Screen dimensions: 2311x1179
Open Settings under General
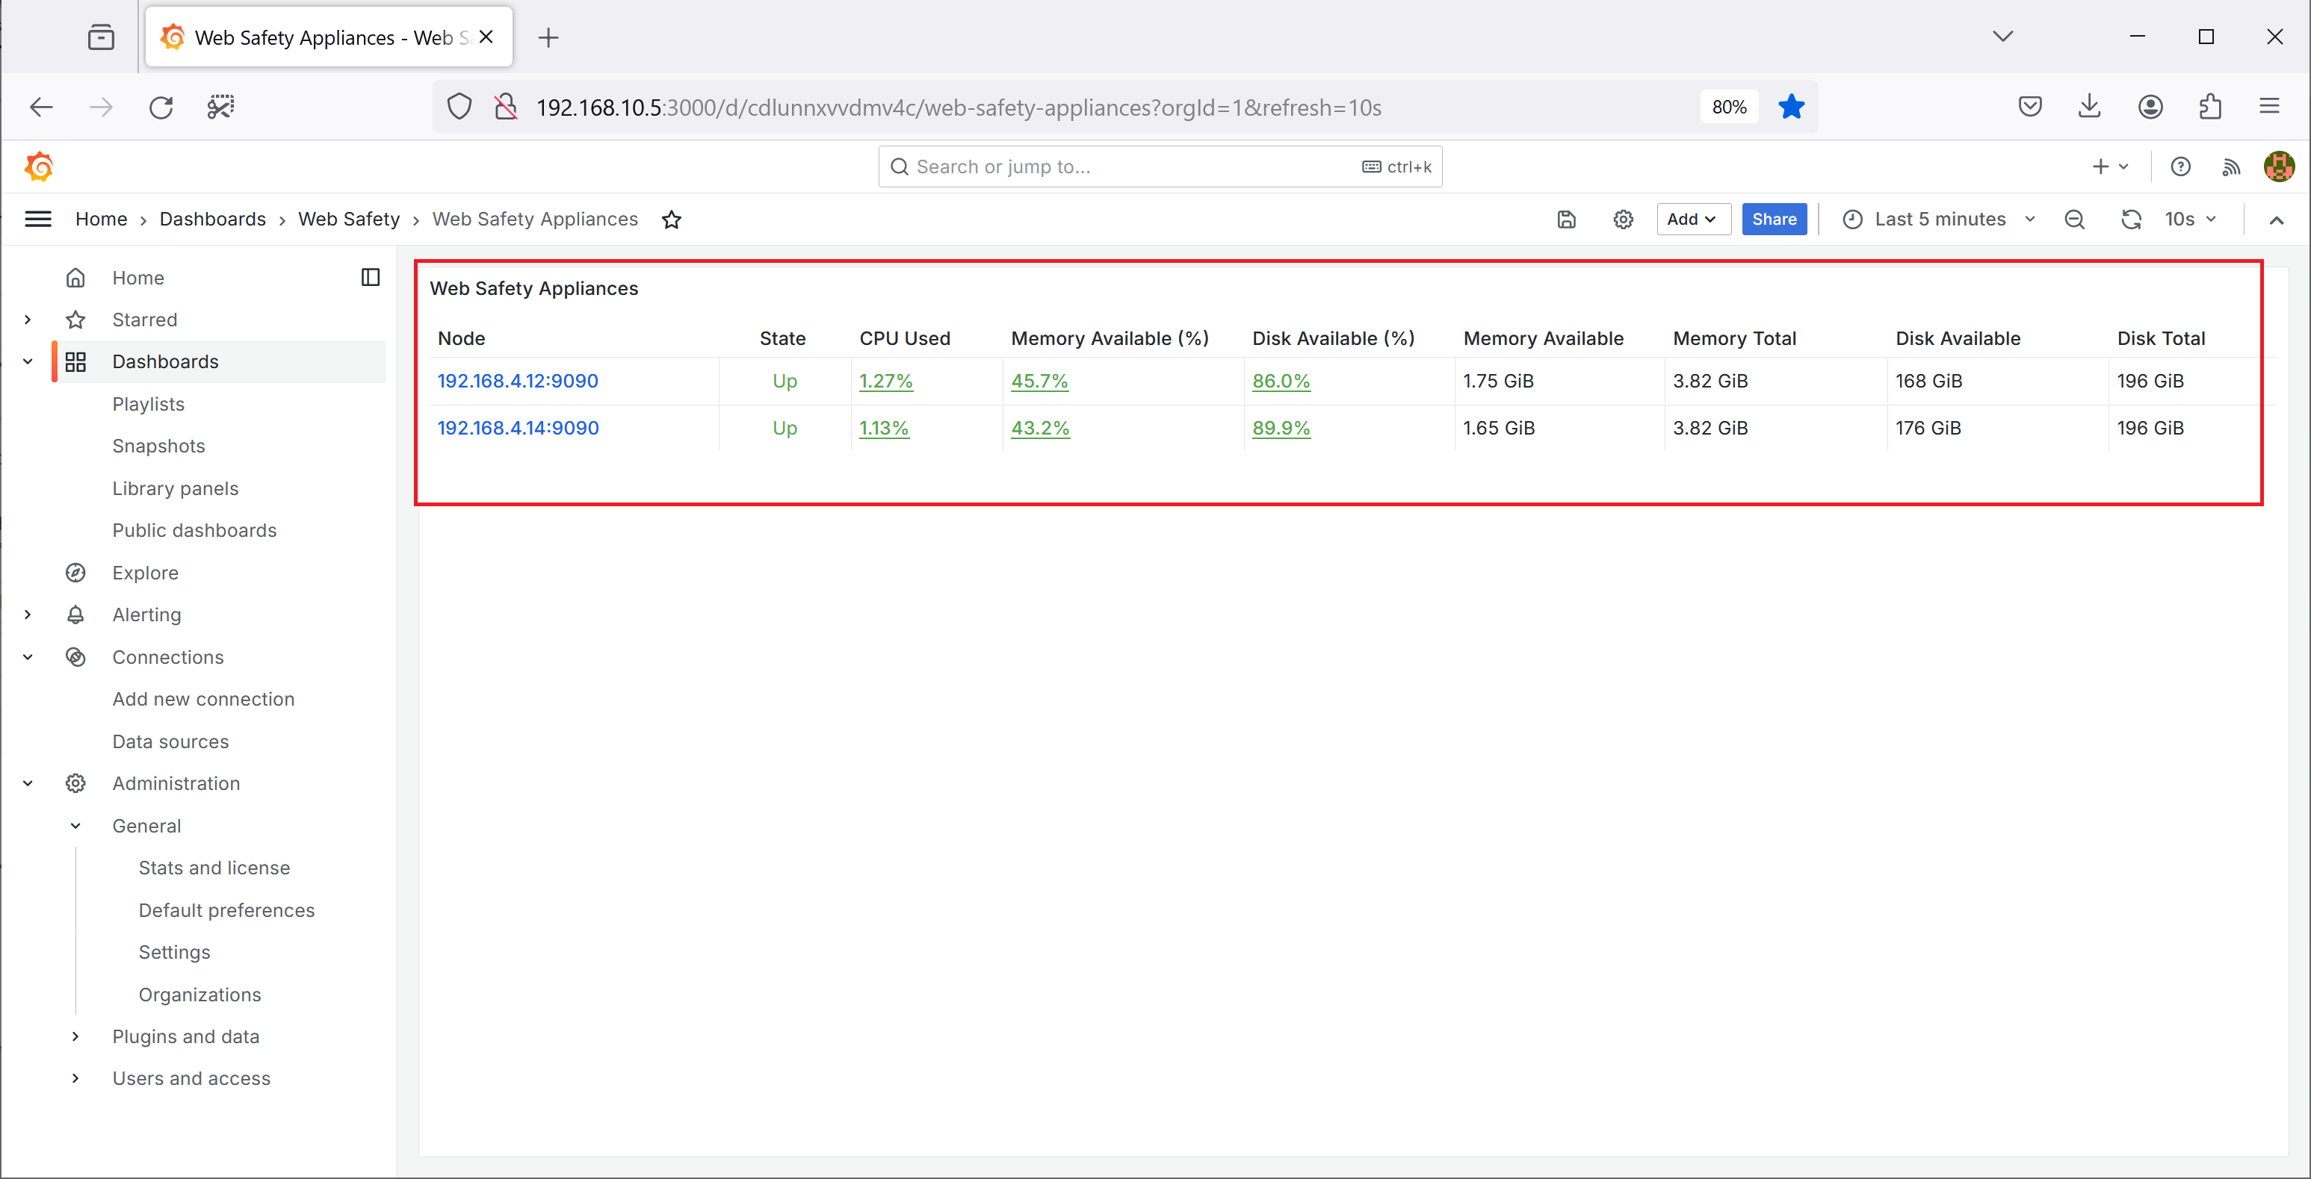click(175, 952)
